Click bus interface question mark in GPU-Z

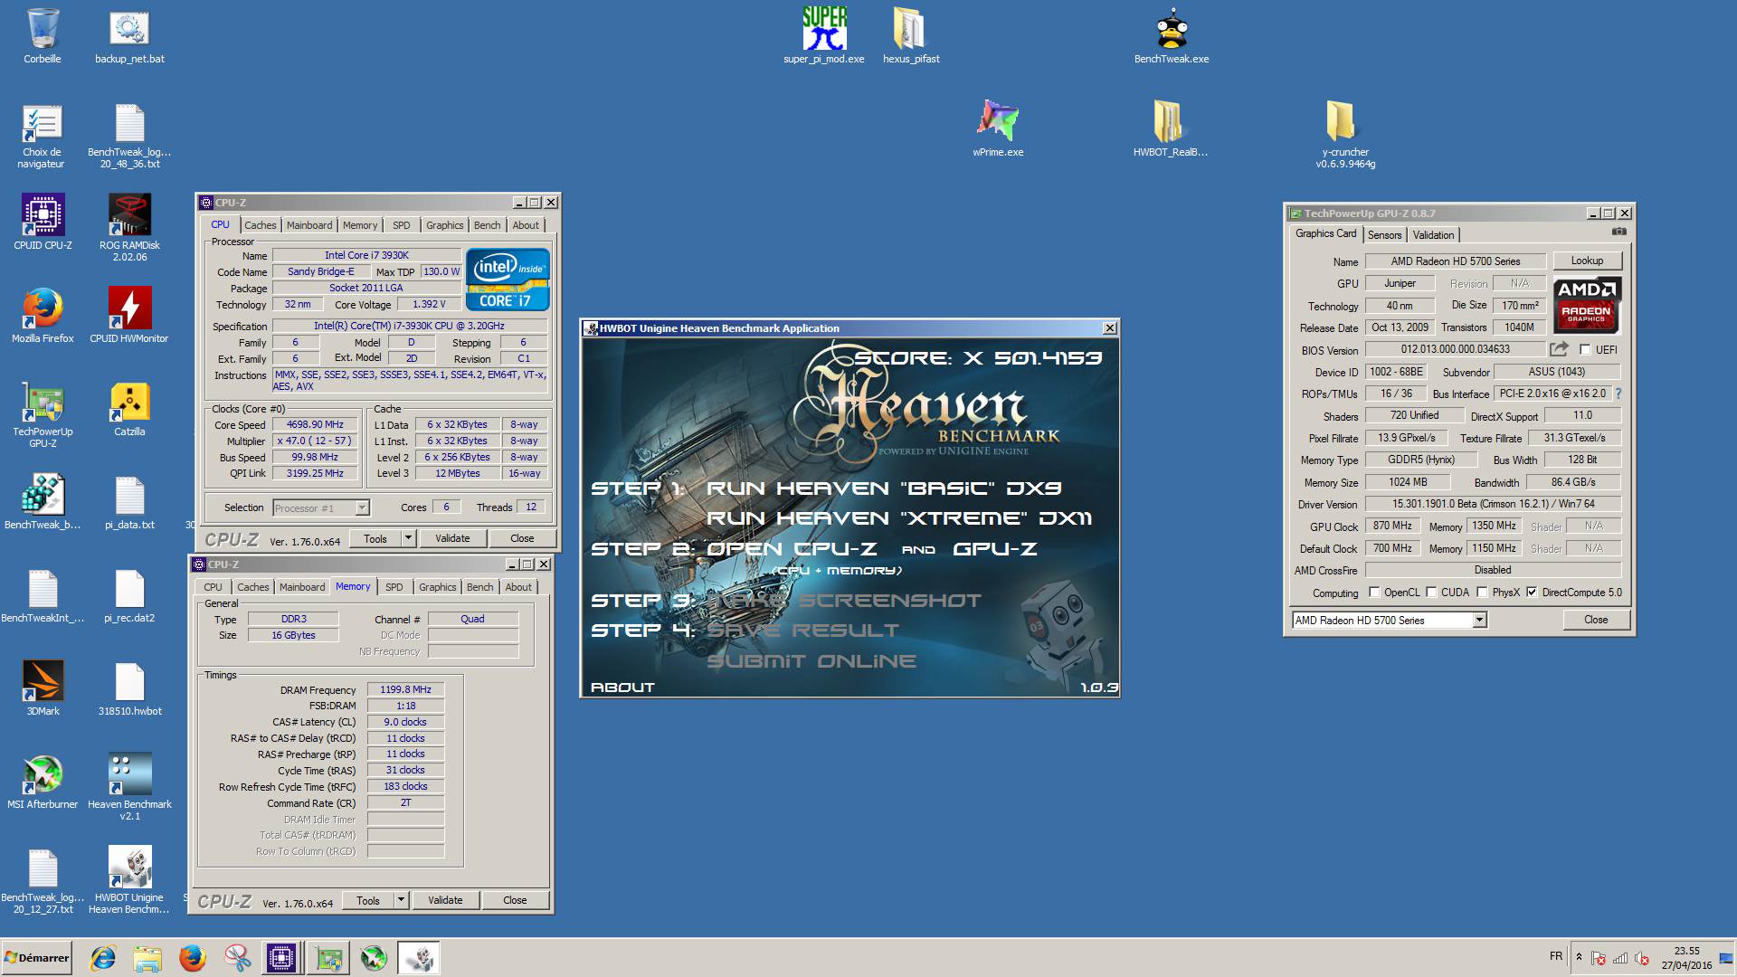pos(1618,394)
